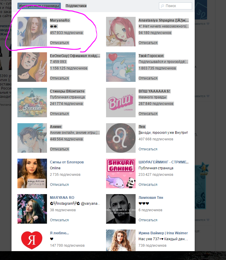Open the Shkura Gaming page picture
The width and height of the screenshot is (226, 260).
click(121, 173)
